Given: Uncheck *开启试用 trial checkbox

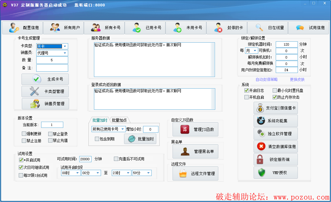Looking at the screenshot, I should tap(21, 160).
